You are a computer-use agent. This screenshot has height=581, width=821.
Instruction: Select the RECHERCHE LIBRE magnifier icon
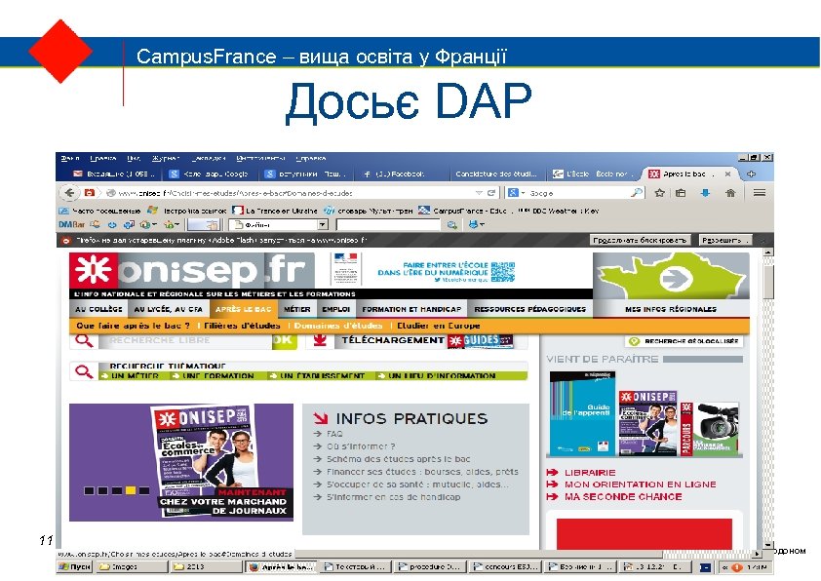pos(83,341)
